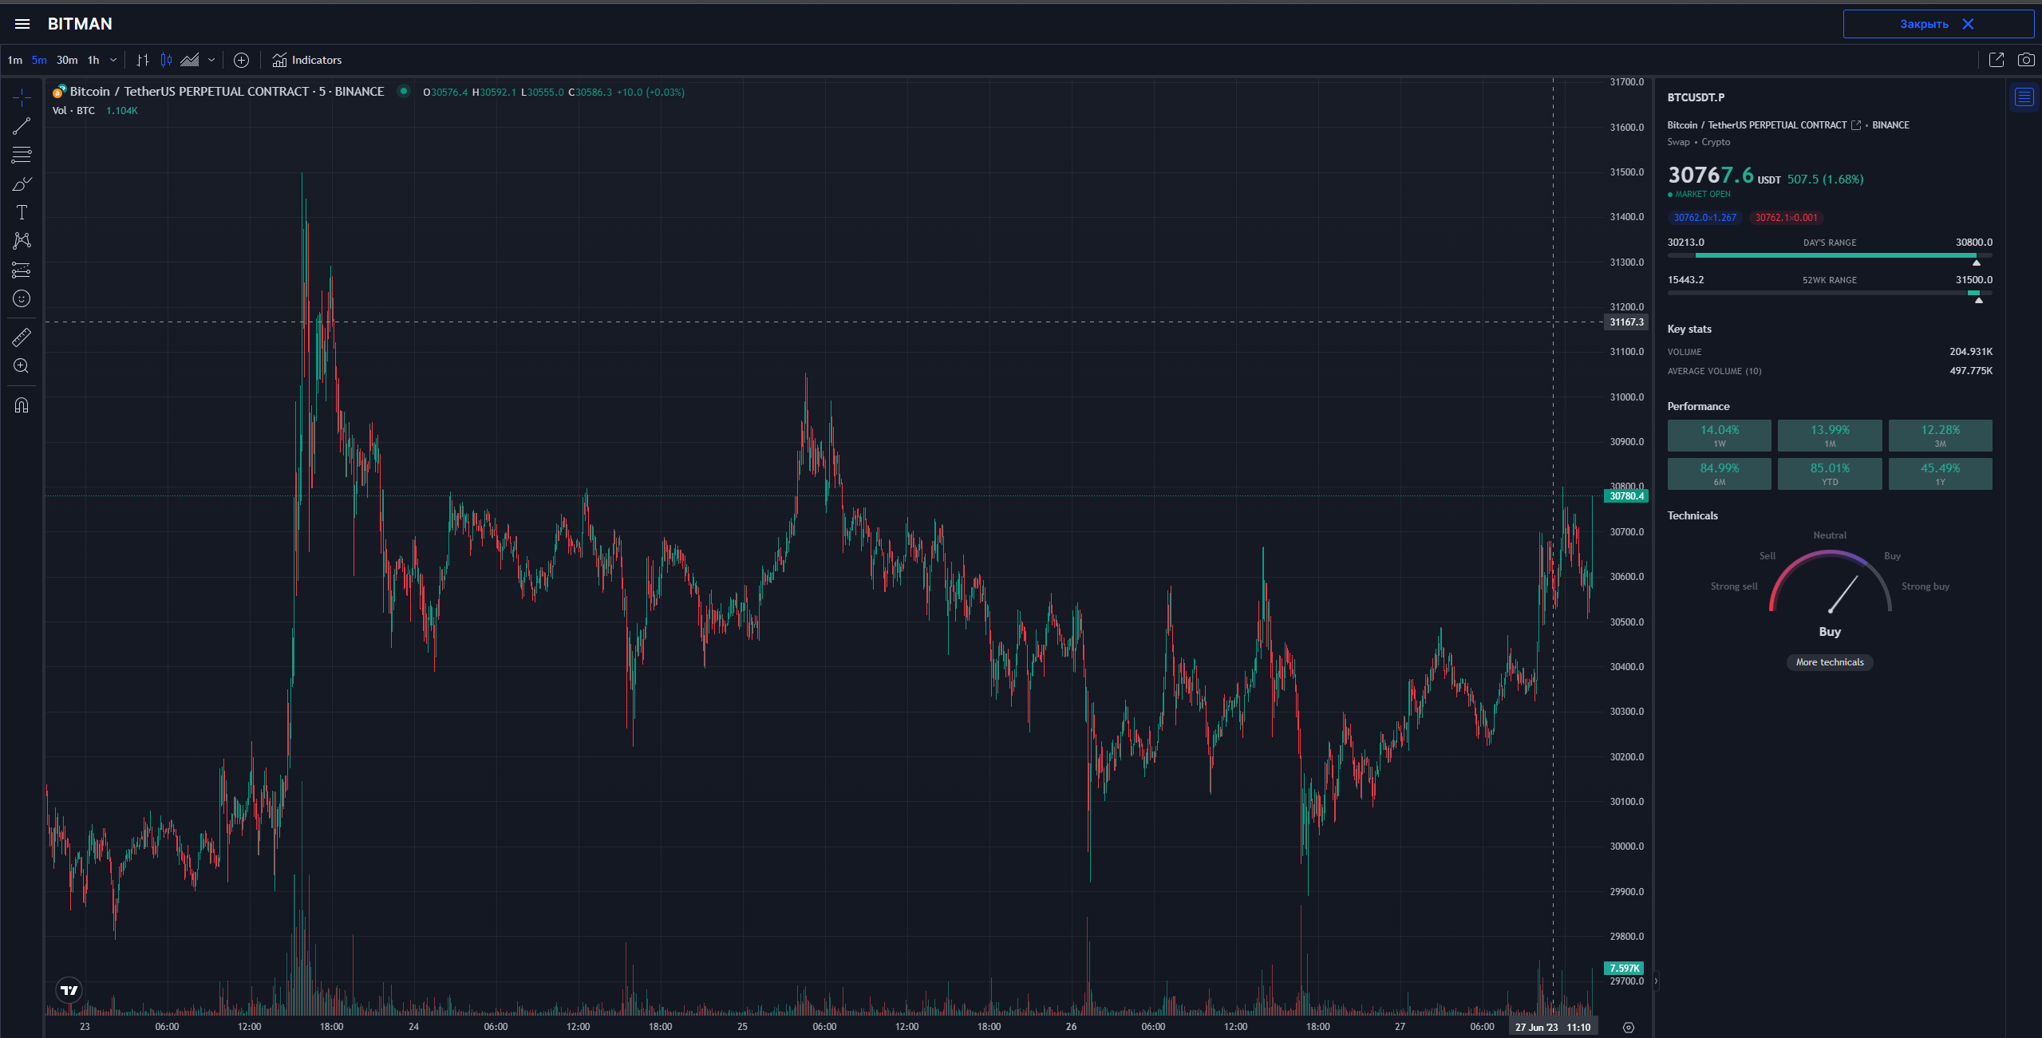
Task: Click the day's range bar
Action: point(1829,255)
